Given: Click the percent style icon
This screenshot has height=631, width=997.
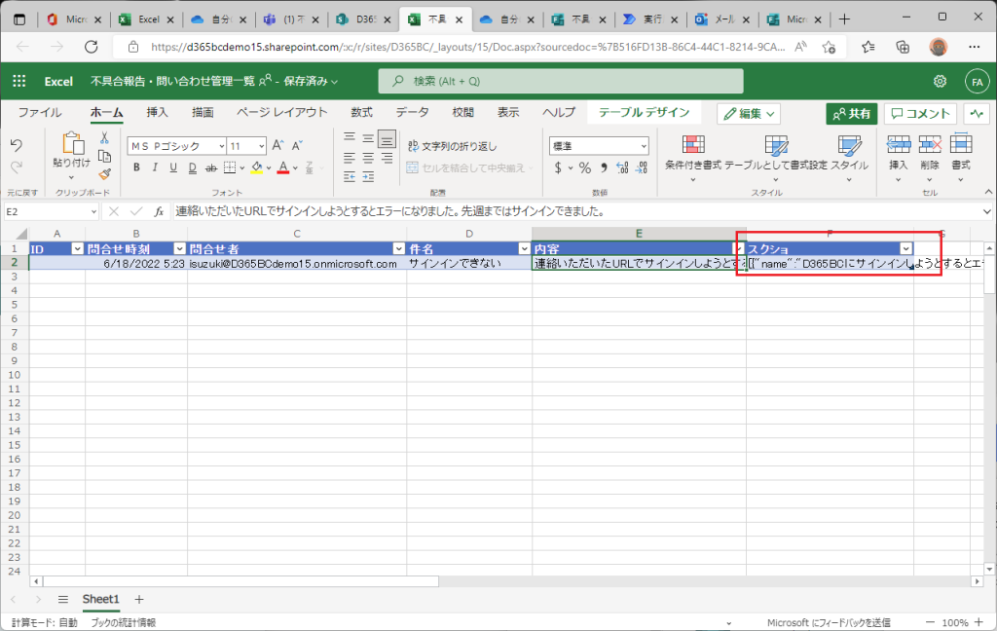Looking at the screenshot, I should 585,167.
